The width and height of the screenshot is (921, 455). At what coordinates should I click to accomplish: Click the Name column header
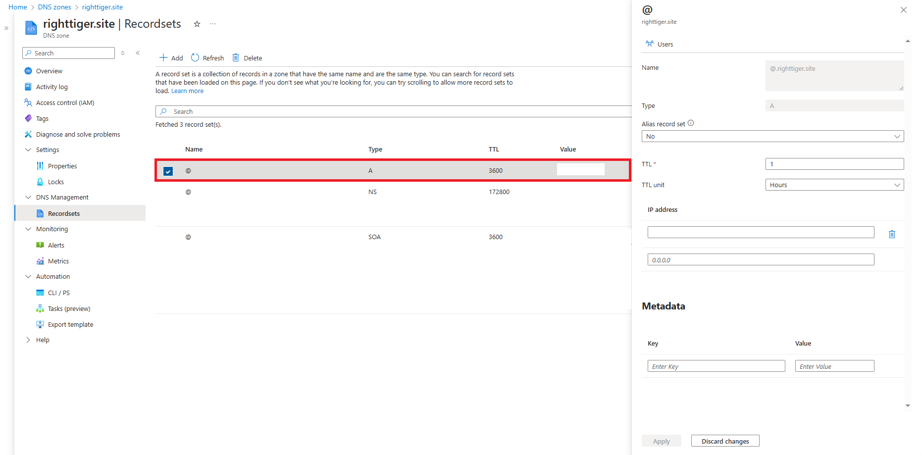tap(194, 149)
